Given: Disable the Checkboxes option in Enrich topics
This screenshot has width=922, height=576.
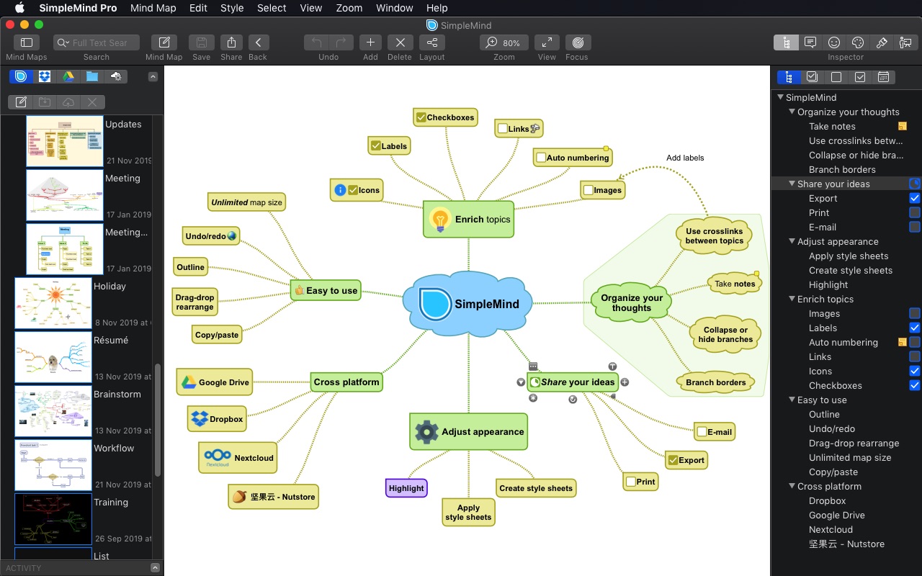Looking at the screenshot, I should (915, 385).
